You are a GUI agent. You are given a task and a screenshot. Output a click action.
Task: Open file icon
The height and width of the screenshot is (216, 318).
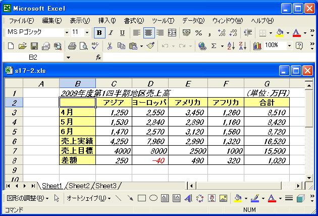pos(23,46)
